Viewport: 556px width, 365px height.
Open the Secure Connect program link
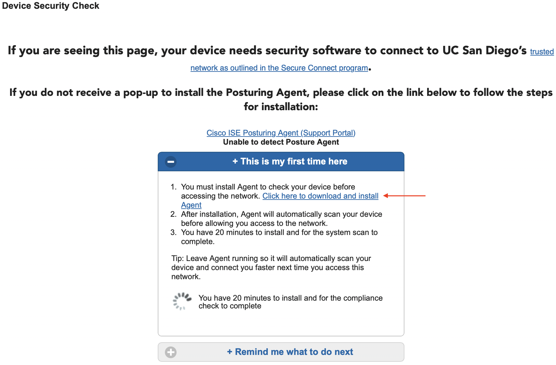(x=278, y=68)
